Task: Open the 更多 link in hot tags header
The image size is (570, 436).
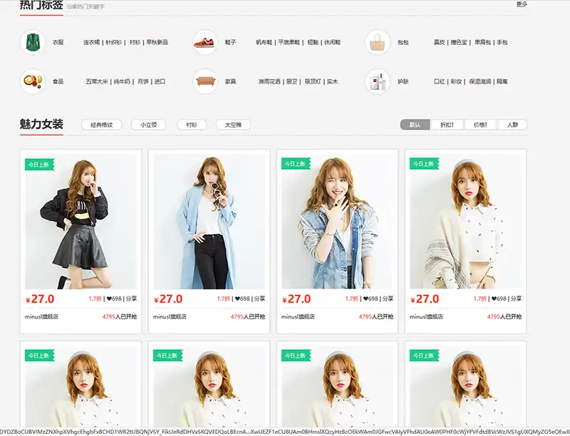Action: tap(522, 4)
